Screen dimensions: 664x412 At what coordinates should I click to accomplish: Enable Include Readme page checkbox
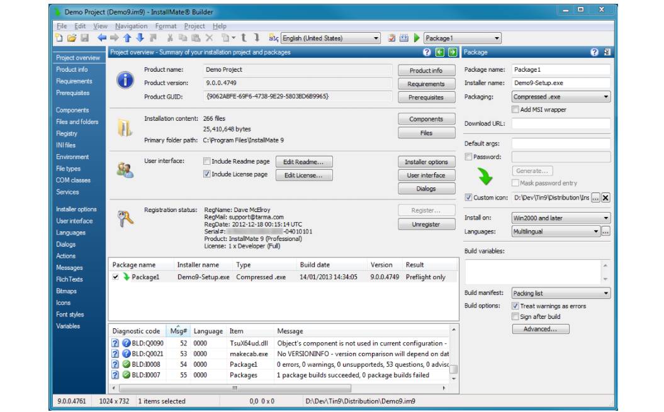pos(206,161)
